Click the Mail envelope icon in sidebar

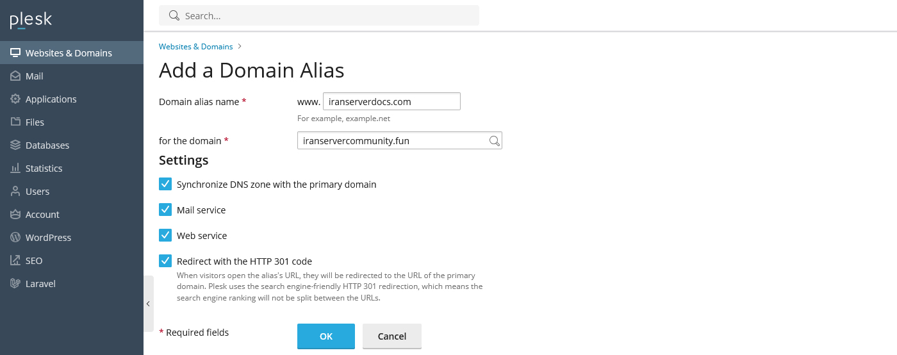tap(15, 76)
